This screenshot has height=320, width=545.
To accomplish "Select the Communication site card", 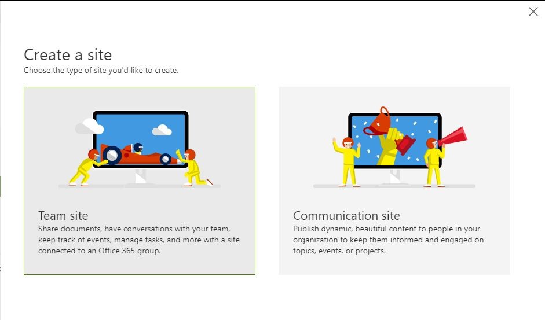I will click(x=394, y=181).
